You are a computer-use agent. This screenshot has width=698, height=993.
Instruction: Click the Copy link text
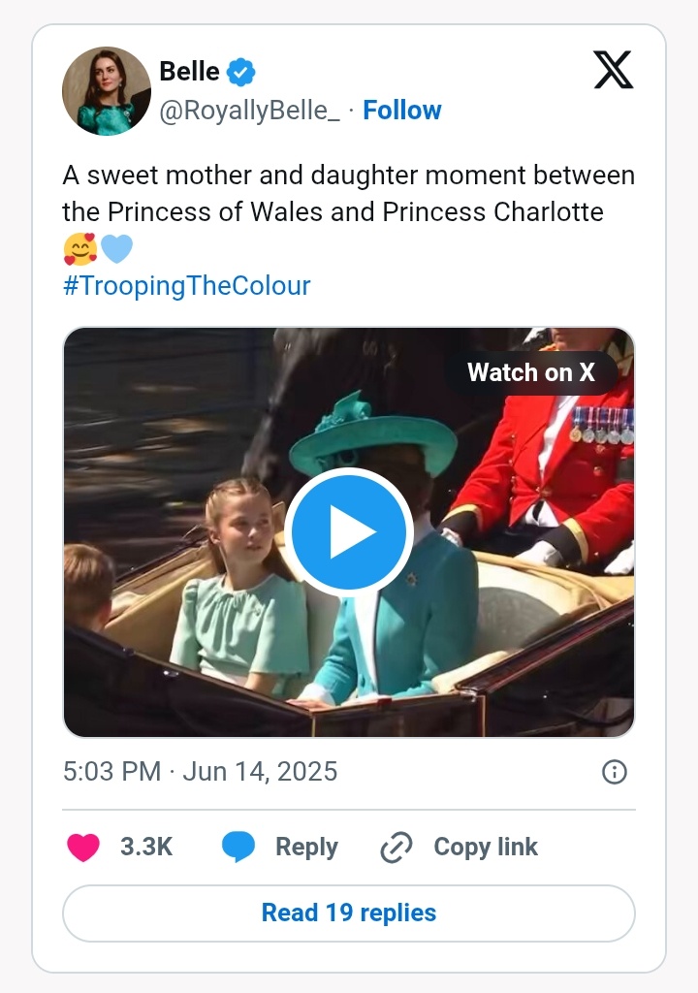click(486, 847)
